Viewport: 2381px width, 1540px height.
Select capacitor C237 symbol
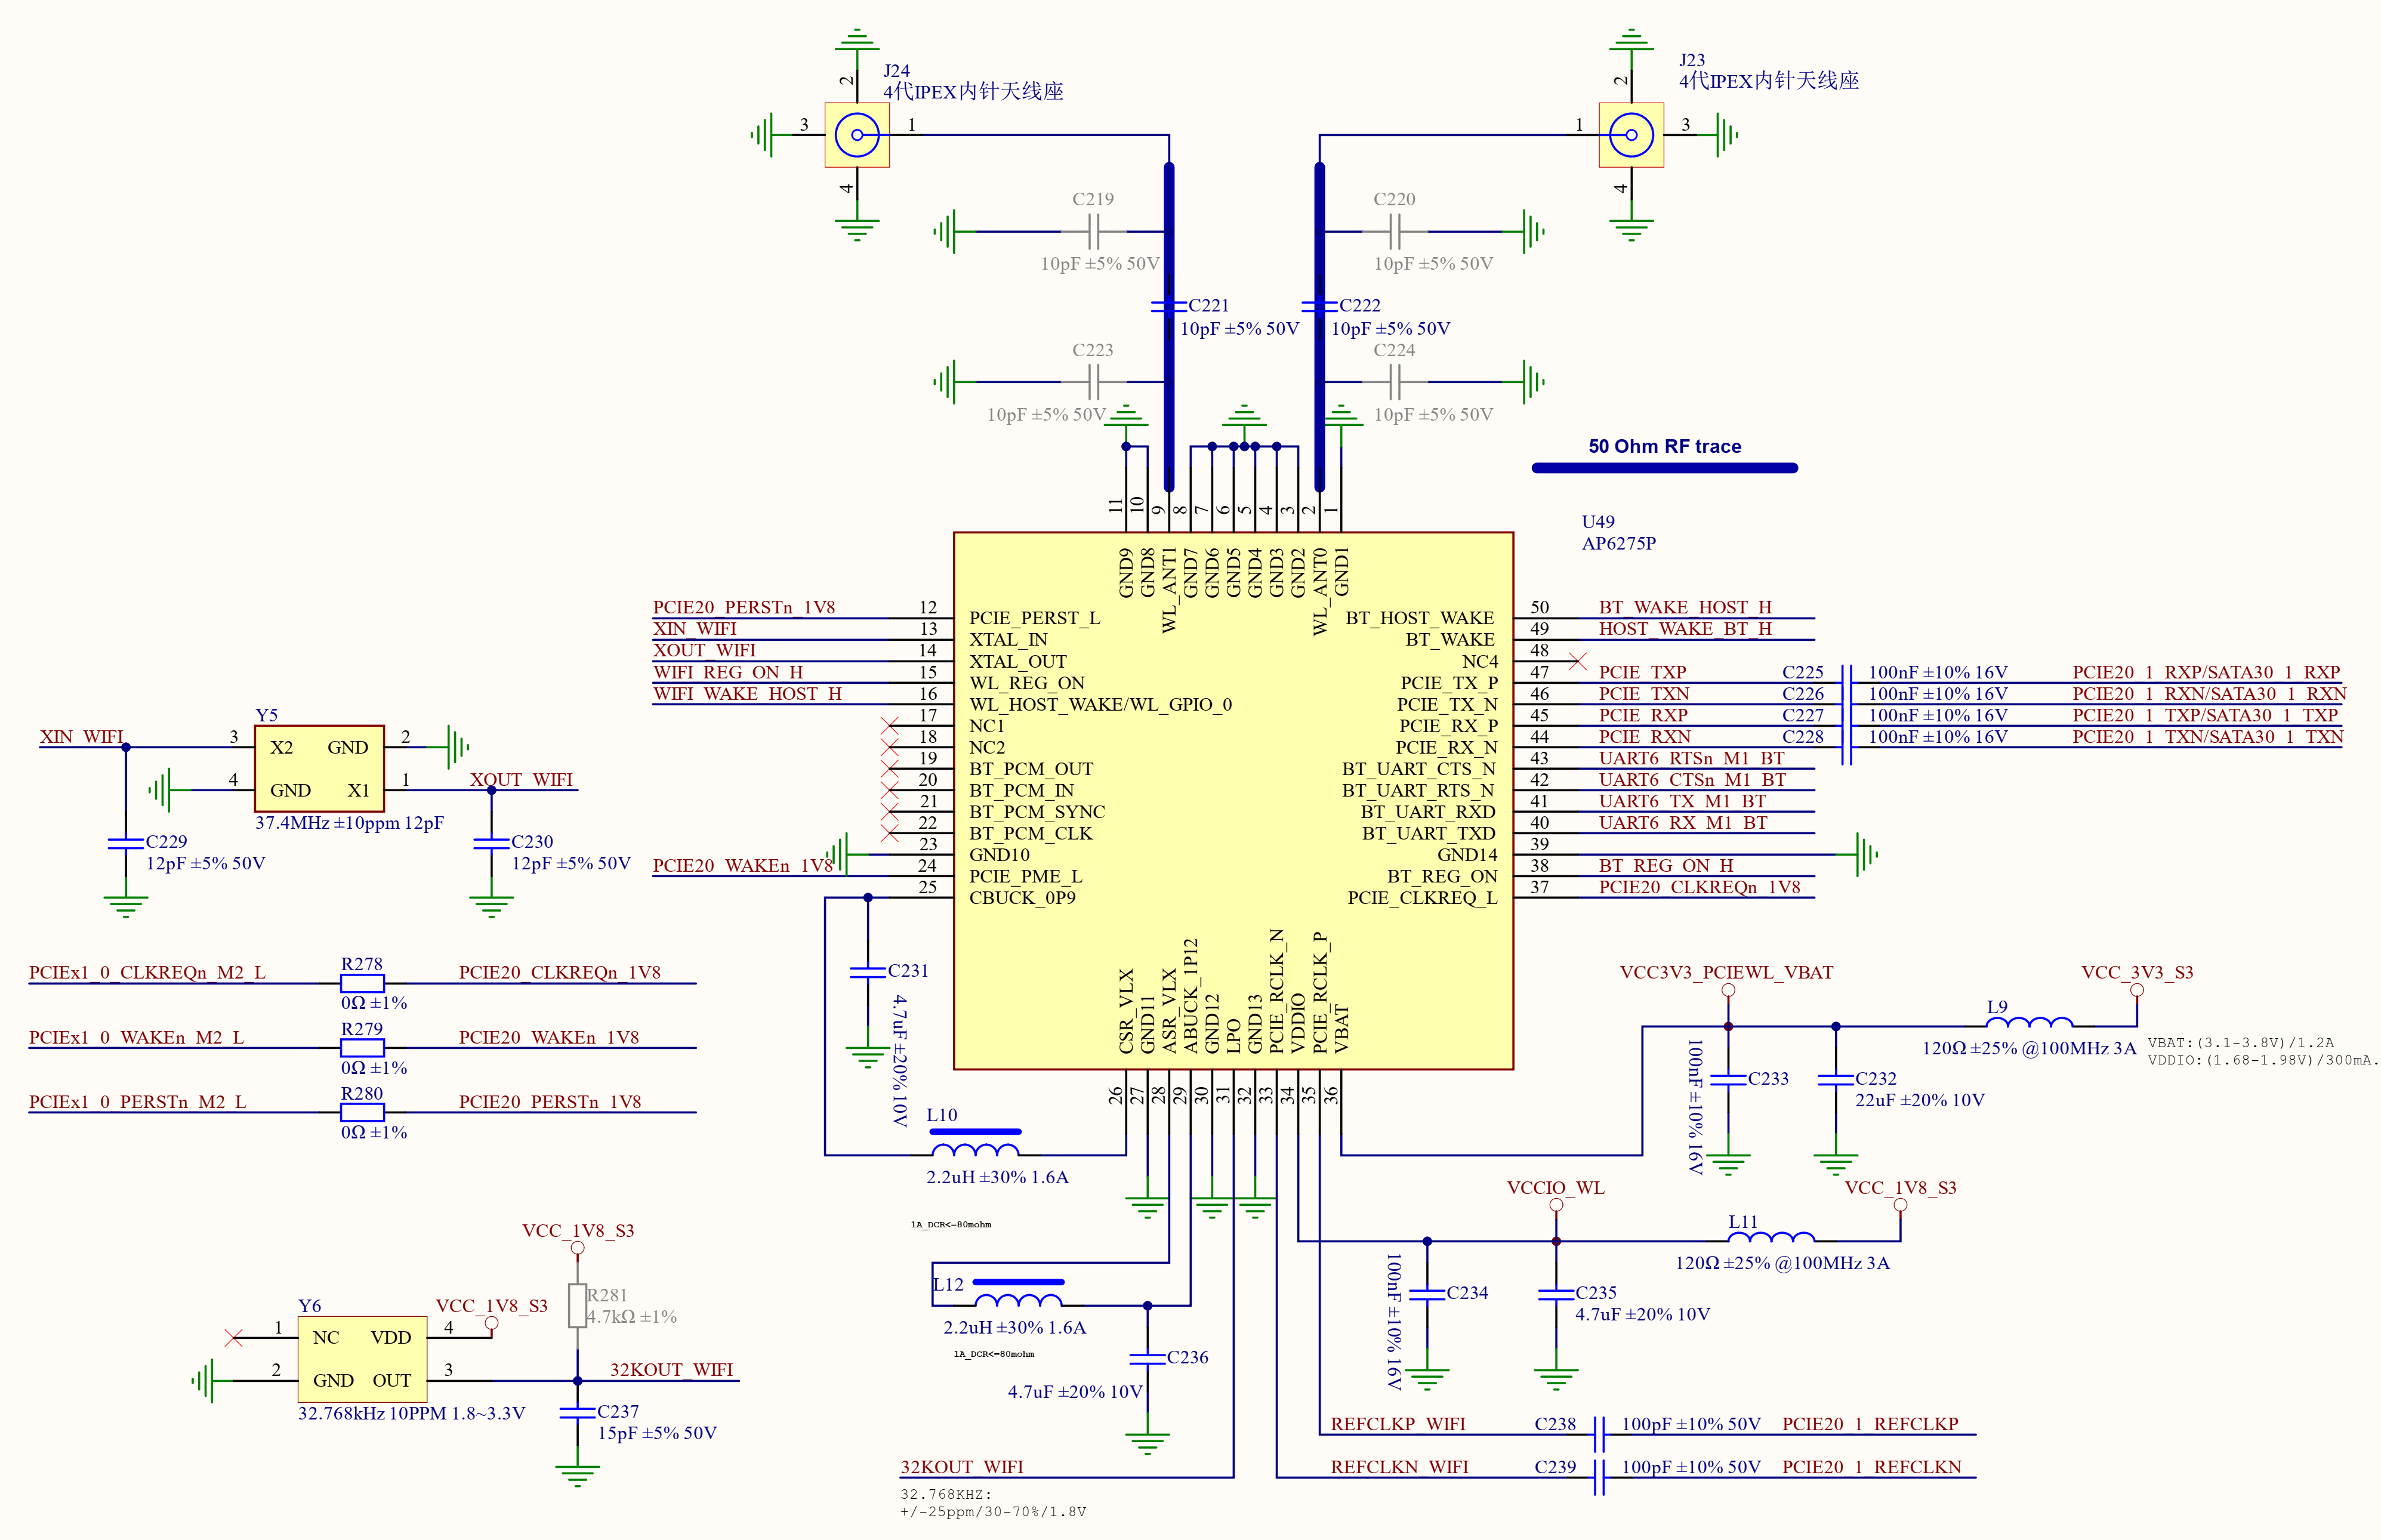[x=577, y=1413]
